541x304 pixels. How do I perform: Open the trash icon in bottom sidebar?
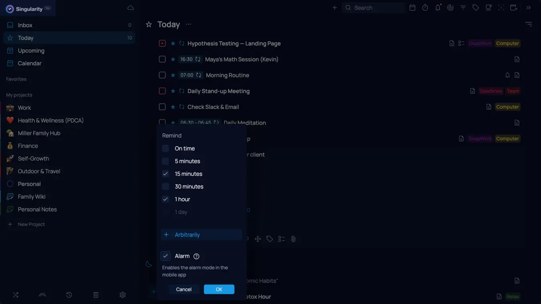pos(96,295)
